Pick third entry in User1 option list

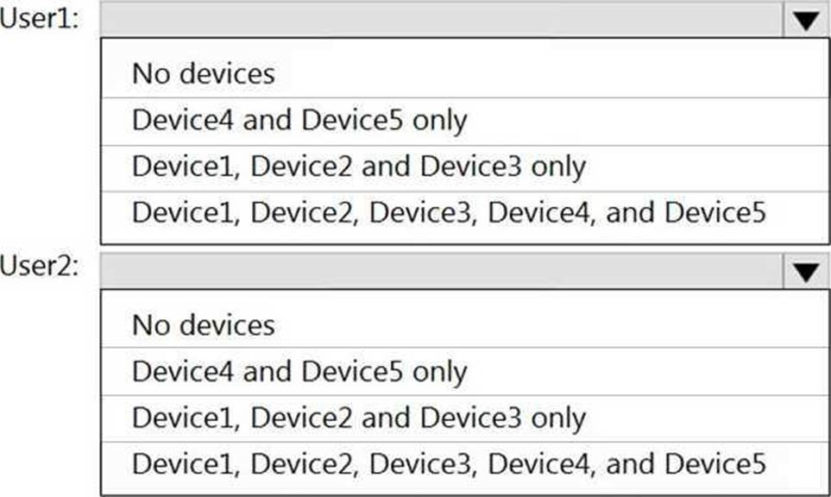(359, 166)
